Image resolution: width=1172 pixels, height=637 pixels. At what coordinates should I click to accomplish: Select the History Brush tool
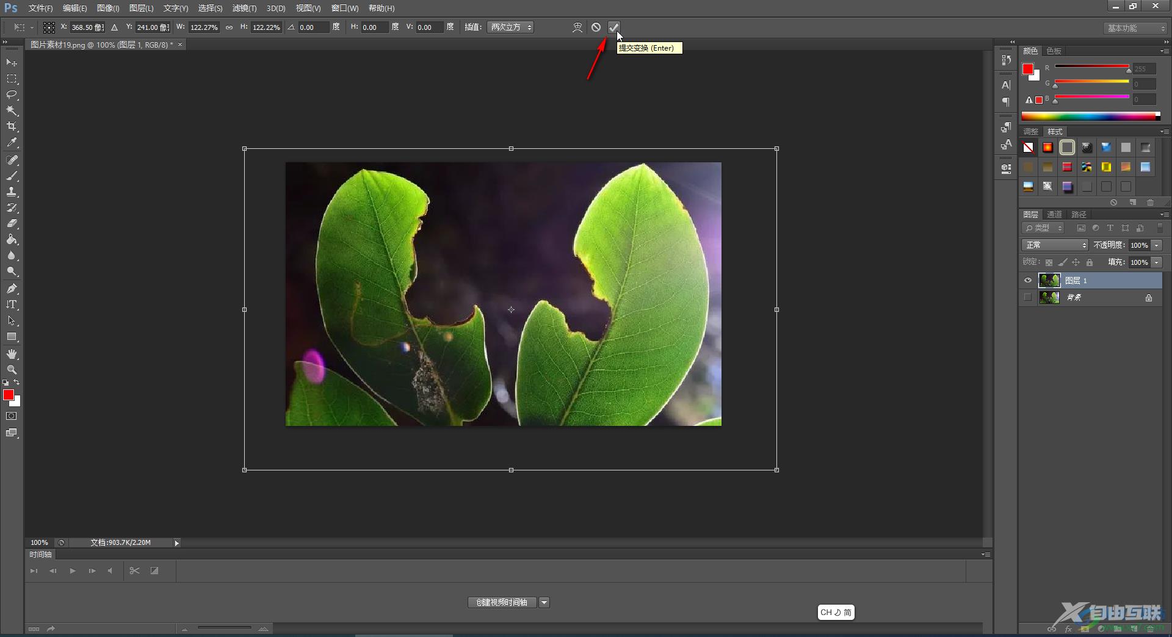12,207
